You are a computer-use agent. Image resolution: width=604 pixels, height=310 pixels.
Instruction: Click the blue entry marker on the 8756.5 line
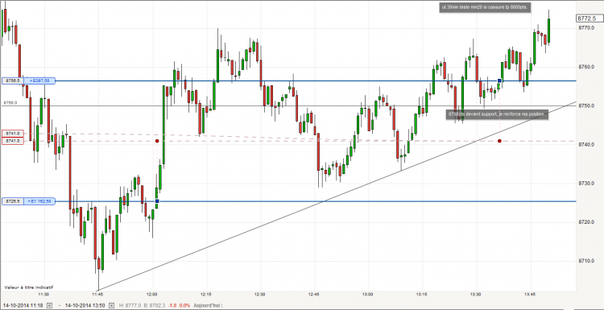click(499, 81)
